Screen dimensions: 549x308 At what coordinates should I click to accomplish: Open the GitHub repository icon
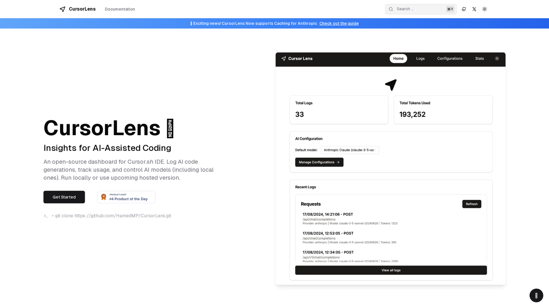(464, 9)
